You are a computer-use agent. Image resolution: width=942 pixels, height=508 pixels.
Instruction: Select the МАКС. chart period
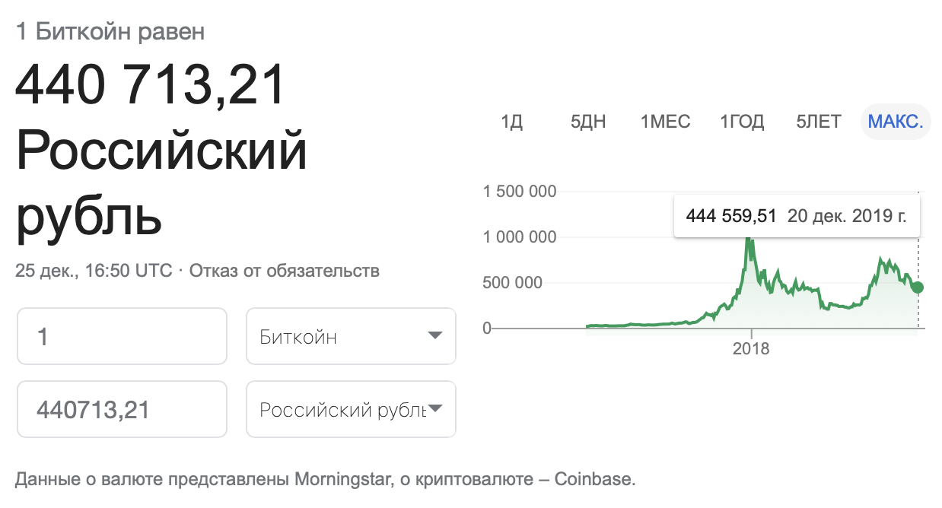[895, 122]
